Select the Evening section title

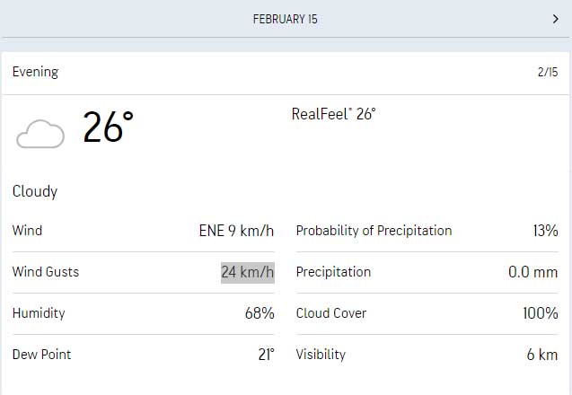pos(36,72)
